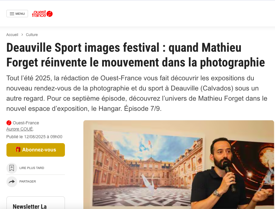Click the Newsletter La card heading
The height and width of the screenshot is (209, 275).
click(30, 206)
